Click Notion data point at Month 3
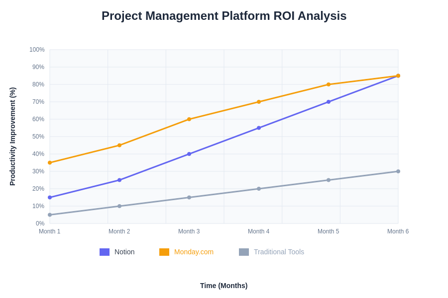 [x=189, y=154]
